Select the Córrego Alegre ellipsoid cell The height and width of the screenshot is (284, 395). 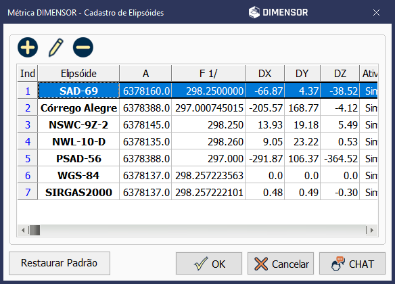coord(78,108)
